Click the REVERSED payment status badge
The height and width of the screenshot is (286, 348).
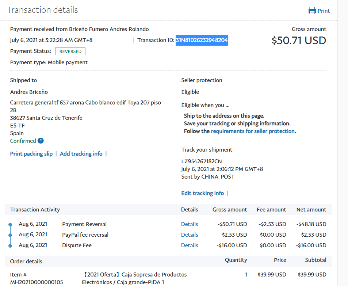pyautogui.click(x=70, y=52)
